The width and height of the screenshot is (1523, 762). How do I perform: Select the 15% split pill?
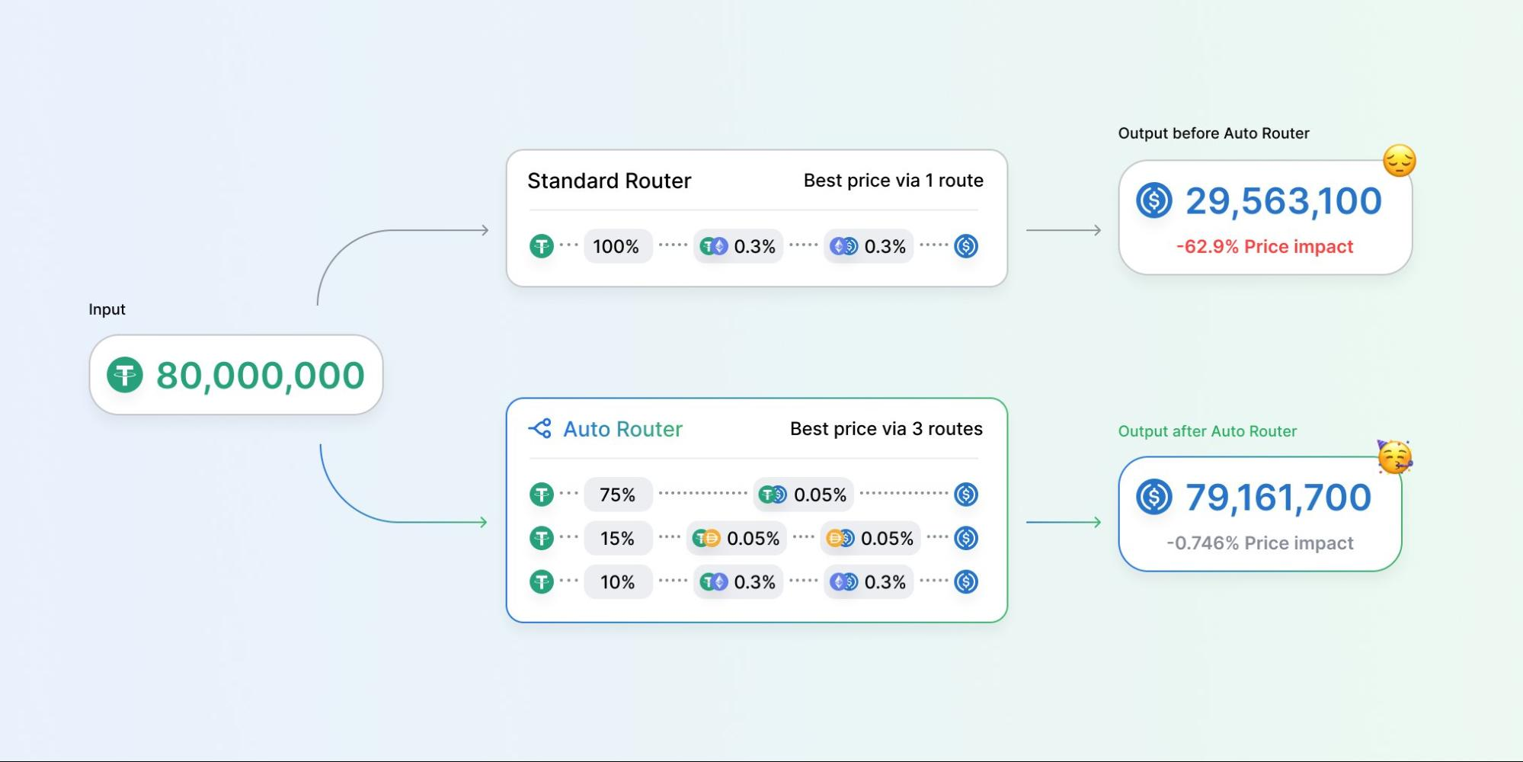point(618,538)
